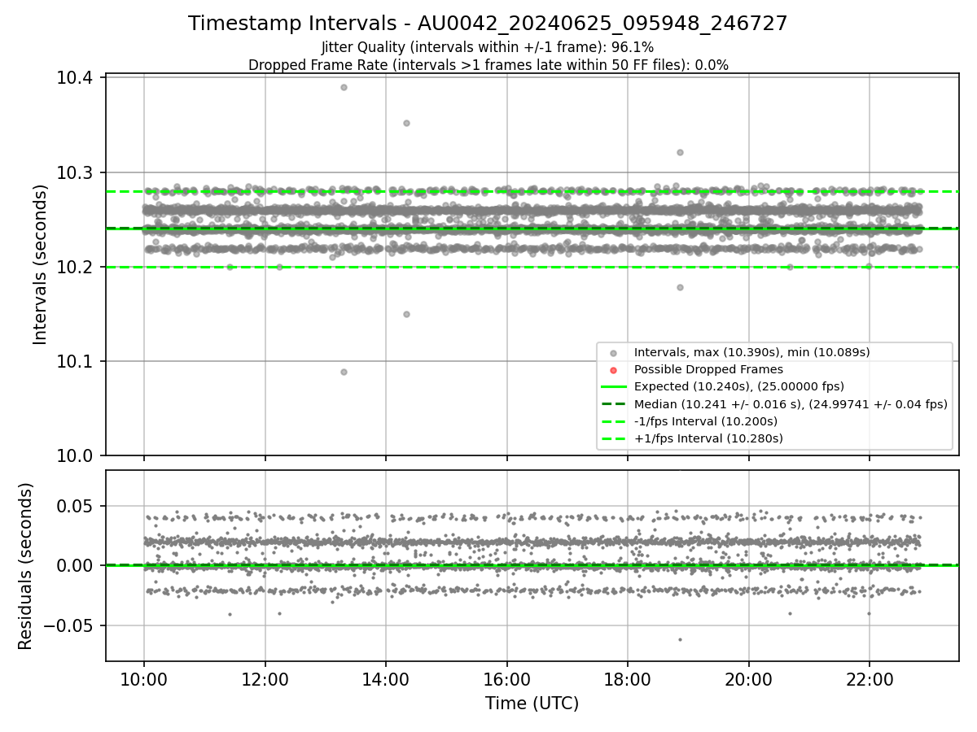Select the 'Dropped Frame Rate' 0.0% subtitle line
The height and width of the screenshot is (732, 977).
tap(488, 65)
